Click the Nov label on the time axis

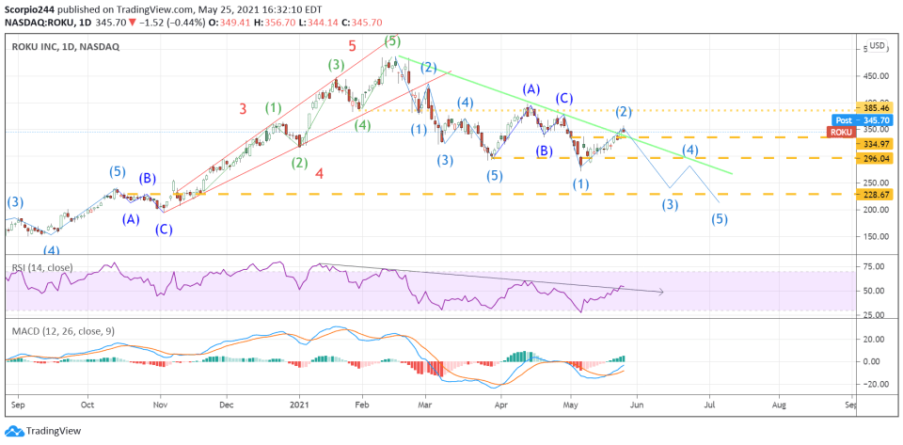[161, 405]
